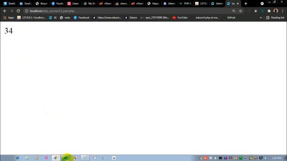Open the Facebook bookmark
This screenshot has height=161, width=287.
pyautogui.click(x=82, y=18)
